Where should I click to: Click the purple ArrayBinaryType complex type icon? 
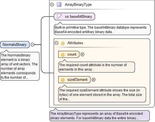[x=59, y=4]
